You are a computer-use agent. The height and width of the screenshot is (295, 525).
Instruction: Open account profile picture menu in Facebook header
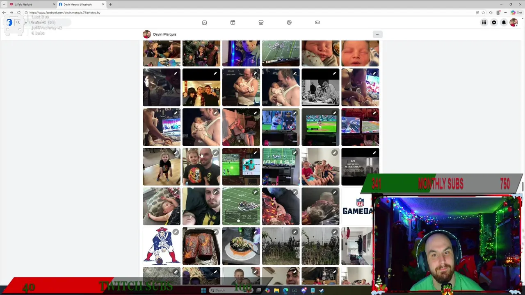tap(514, 23)
